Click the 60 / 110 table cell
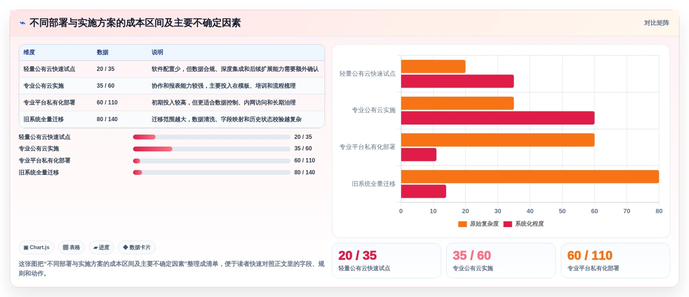The height and width of the screenshot is (297, 689). pyautogui.click(x=107, y=103)
